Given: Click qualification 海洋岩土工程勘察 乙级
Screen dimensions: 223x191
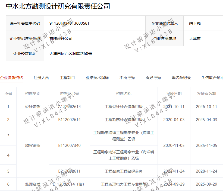Looking at the screenshot, I should [124, 155].
